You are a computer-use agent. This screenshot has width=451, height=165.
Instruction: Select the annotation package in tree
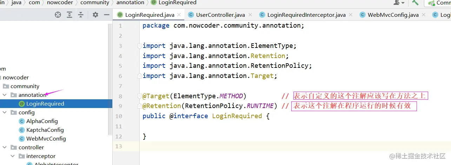pos(32,95)
